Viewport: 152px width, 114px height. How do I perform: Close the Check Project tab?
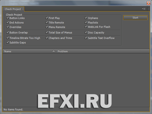pos(23,9)
